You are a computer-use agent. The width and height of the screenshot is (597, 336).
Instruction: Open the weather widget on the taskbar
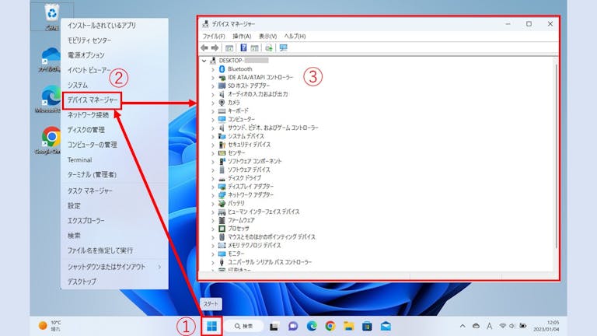(x=51, y=326)
